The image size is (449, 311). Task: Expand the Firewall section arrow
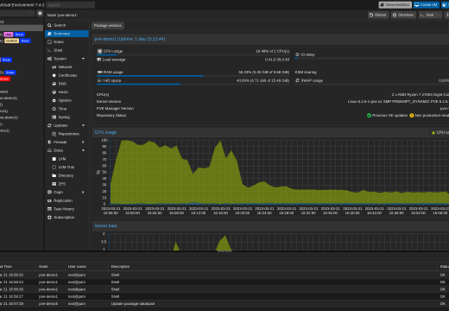83,143
